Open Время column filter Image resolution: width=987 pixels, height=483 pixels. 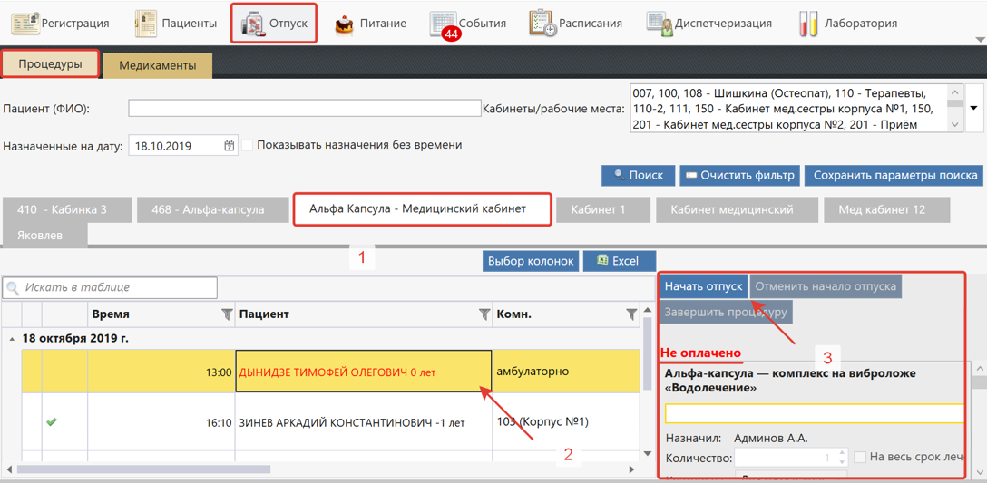(227, 314)
